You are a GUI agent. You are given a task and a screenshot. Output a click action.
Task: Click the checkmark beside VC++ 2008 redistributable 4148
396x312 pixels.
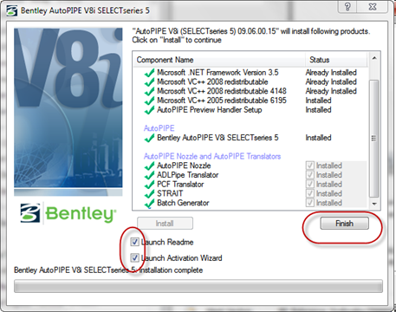coord(149,92)
